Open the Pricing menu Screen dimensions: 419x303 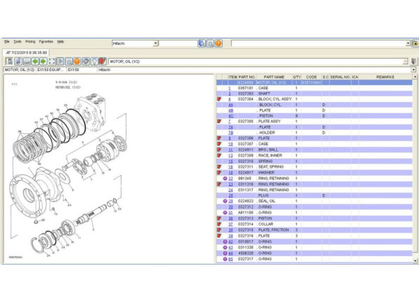tap(30, 41)
